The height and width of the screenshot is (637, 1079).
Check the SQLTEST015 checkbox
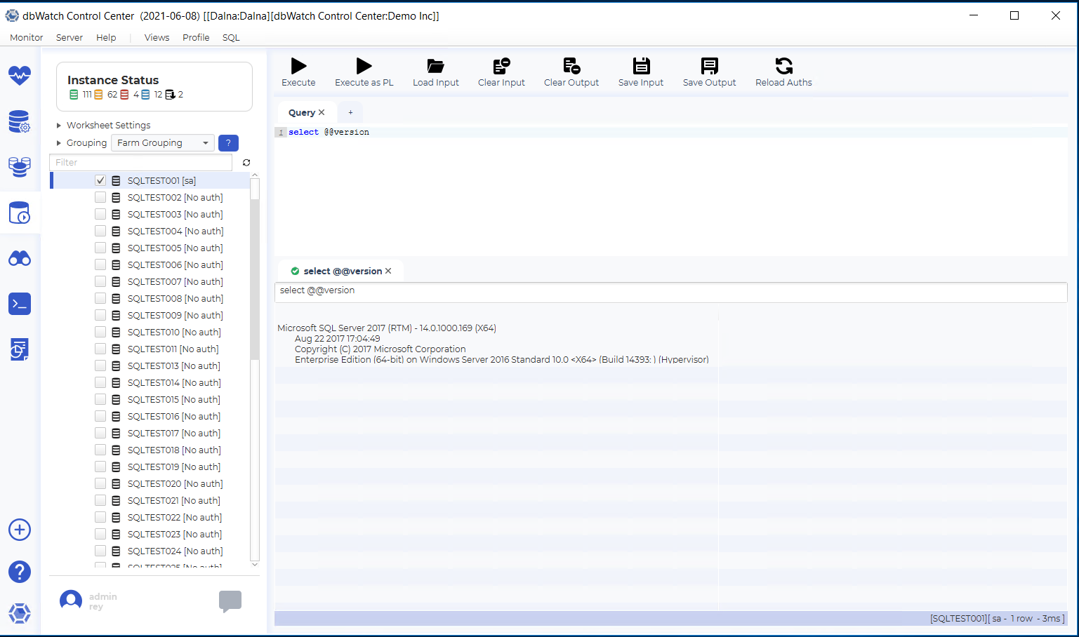point(100,399)
